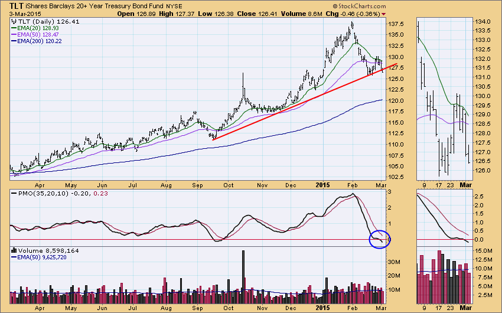Click the High 127.37 value
Screen dimensions: 502x313
click(x=176, y=14)
